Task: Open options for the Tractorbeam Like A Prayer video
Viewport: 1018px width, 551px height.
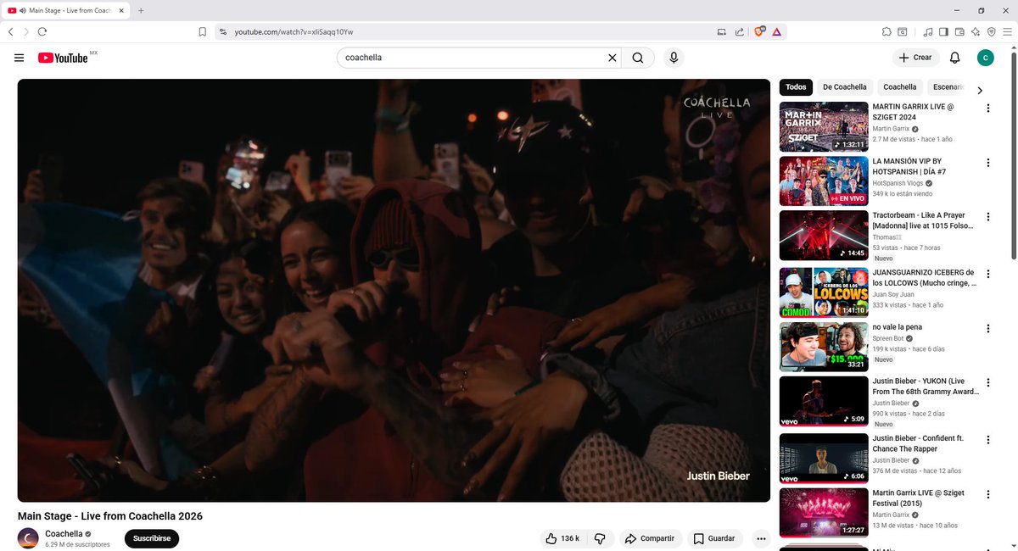Action: click(x=987, y=217)
